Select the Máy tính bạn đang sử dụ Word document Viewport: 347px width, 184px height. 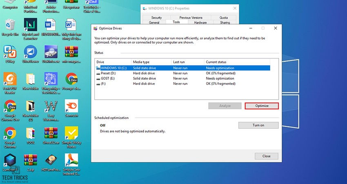71,29
